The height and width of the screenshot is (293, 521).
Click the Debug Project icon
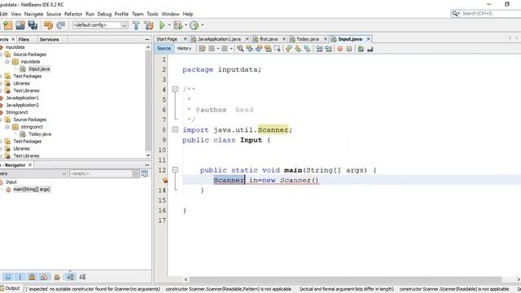pyautogui.click(x=178, y=25)
